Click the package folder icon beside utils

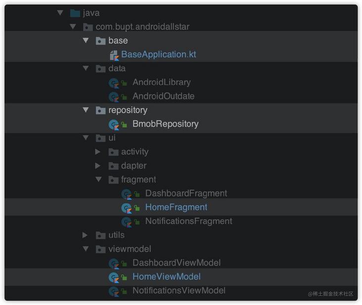click(x=100, y=235)
